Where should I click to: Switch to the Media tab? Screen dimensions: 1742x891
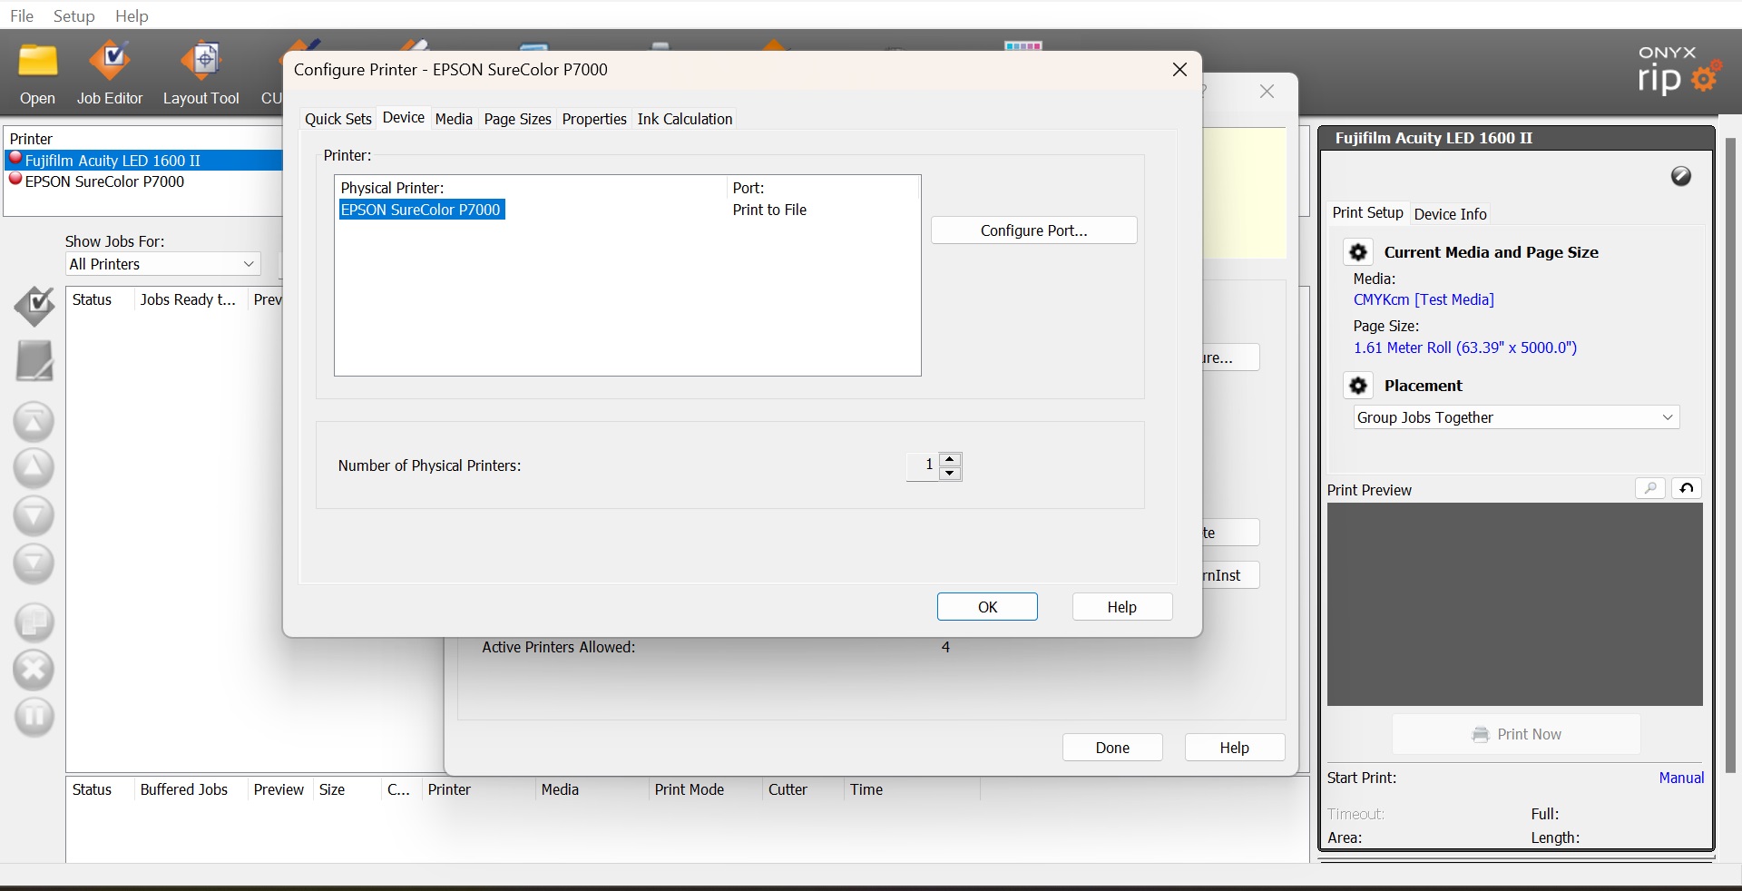pyautogui.click(x=454, y=119)
